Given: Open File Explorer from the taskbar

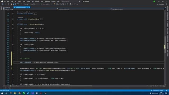Looking at the screenshot, I should pos(15,93).
